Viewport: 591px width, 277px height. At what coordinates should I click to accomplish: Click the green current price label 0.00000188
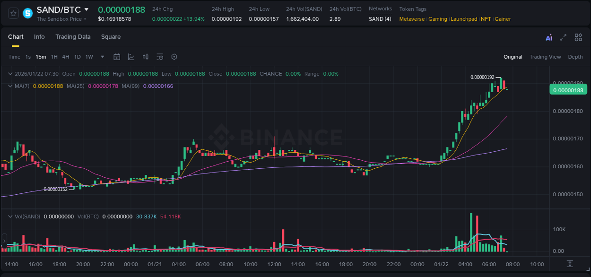[x=568, y=89]
